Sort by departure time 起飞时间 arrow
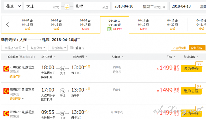 pos(55,57)
